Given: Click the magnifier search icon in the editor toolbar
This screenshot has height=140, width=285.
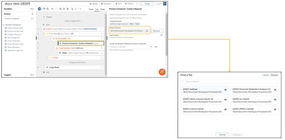Looking at the screenshot, I should (x=48, y=9).
